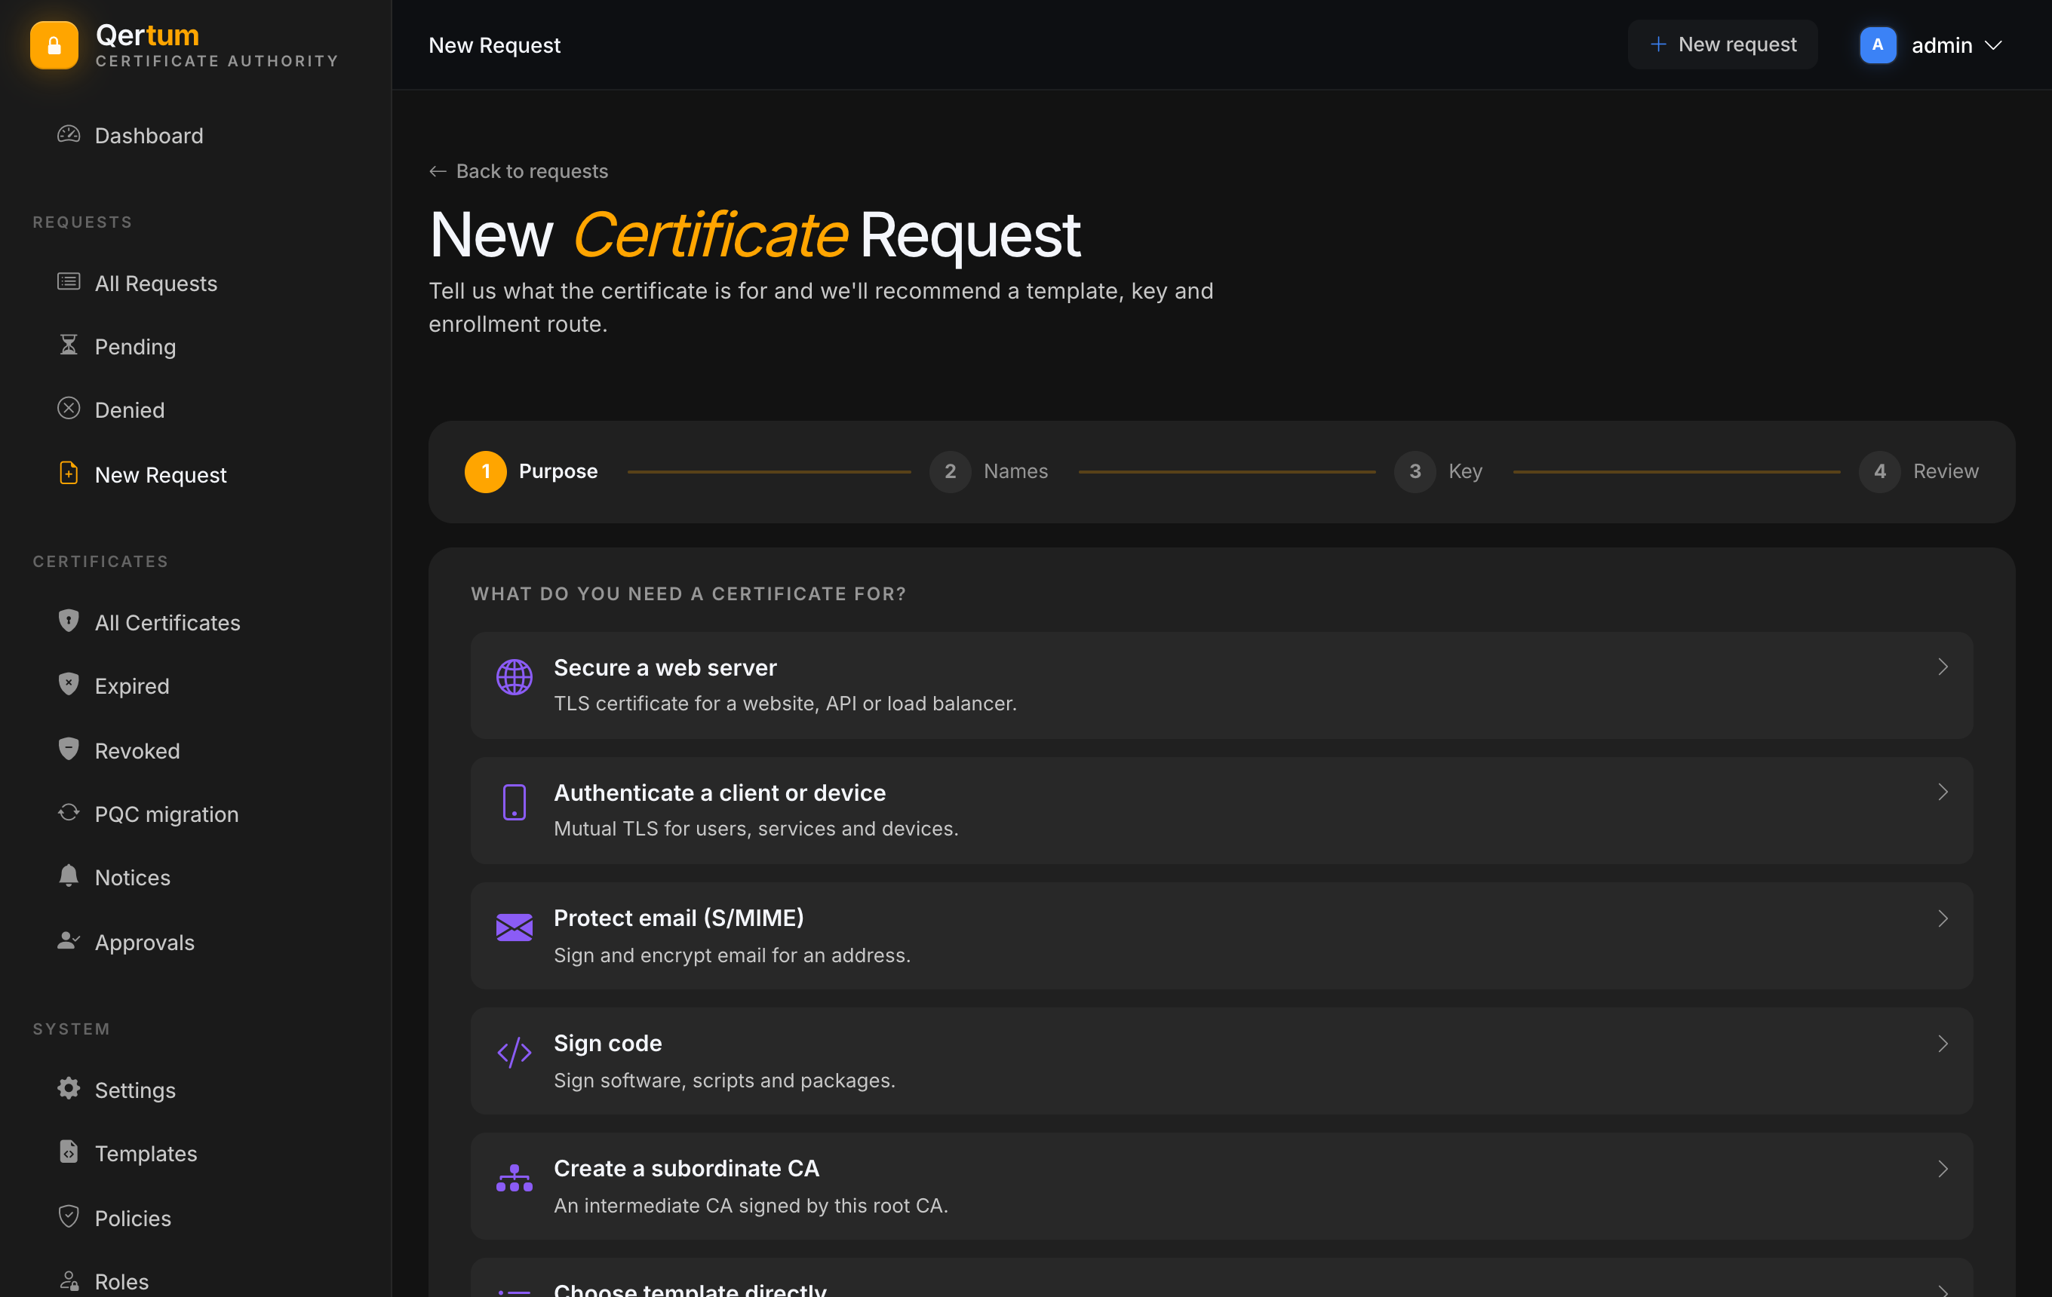2052x1297 pixels.
Task: Click the New Request document icon in sidebar
Action: (x=69, y=474)
